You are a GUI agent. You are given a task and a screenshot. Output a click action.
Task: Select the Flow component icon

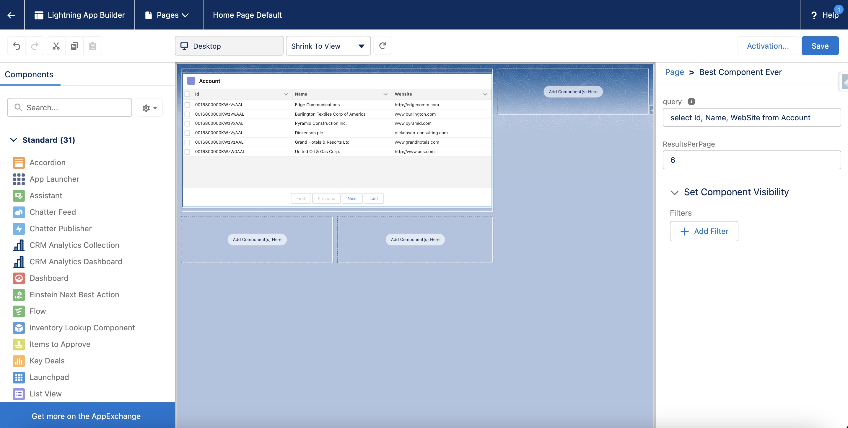pos(19,311)
